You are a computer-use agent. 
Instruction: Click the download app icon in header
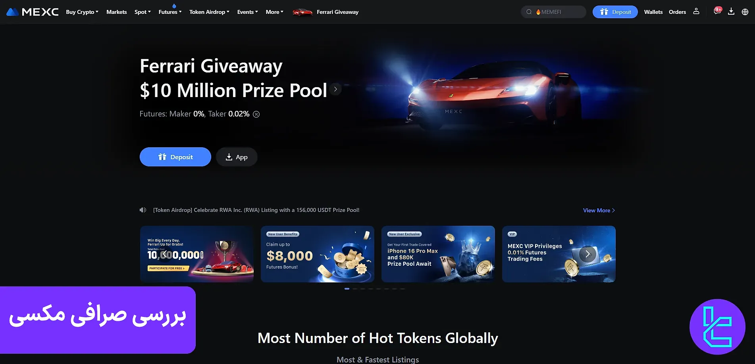[731, 11]
